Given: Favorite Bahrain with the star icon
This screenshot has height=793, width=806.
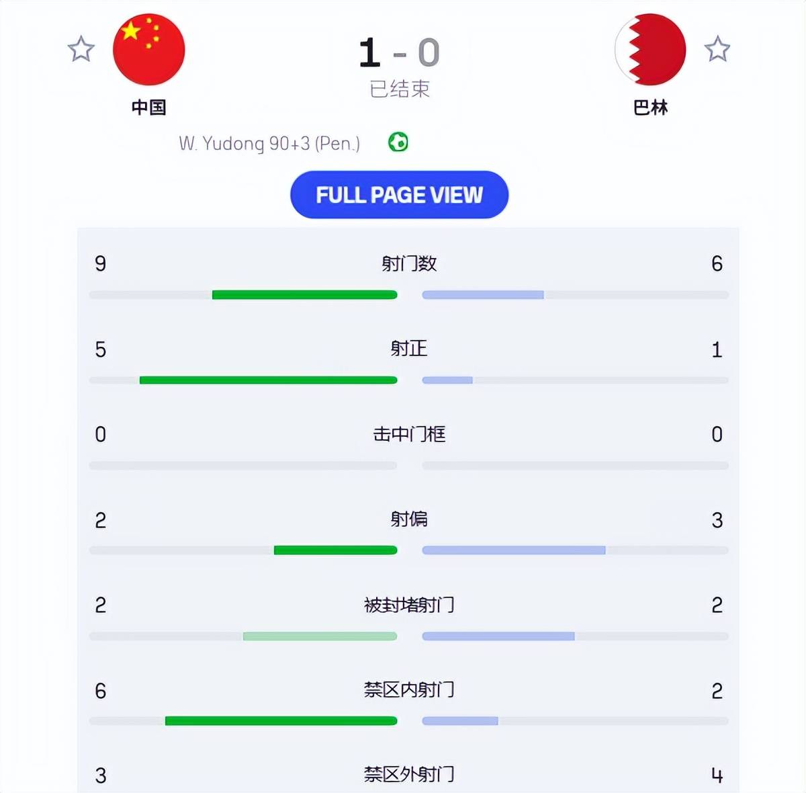Looking at the screenshot, I should click(x=717, y=49).
